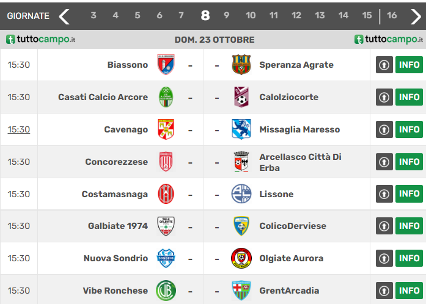Open the Concorezzese team page

tap(116, 162)
